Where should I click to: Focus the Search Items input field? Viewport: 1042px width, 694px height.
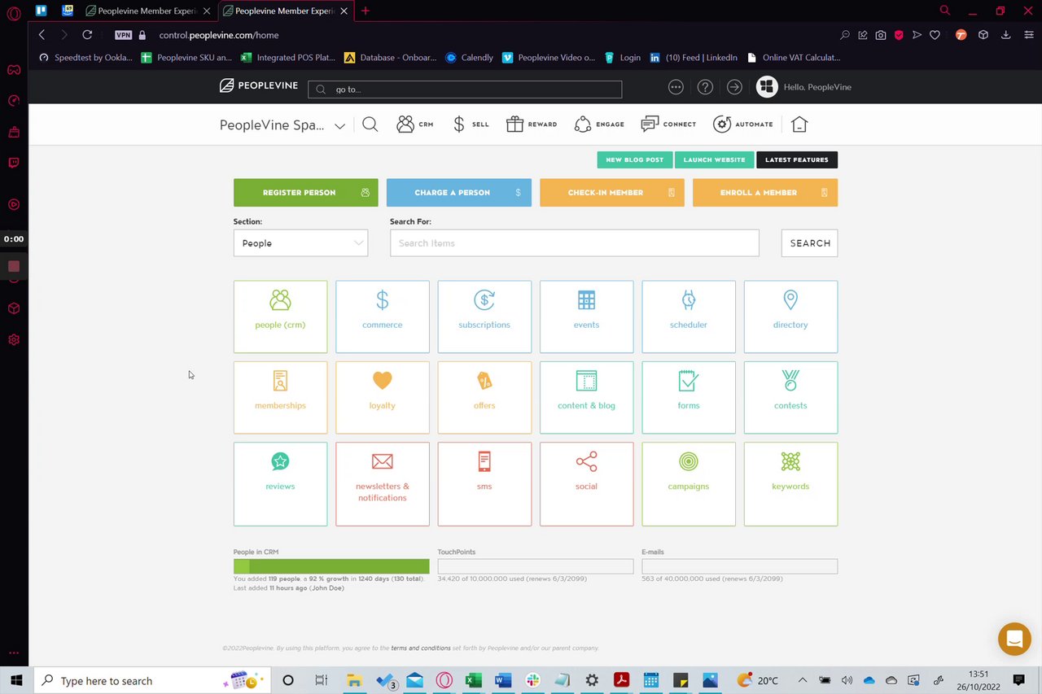pos(575,243)
